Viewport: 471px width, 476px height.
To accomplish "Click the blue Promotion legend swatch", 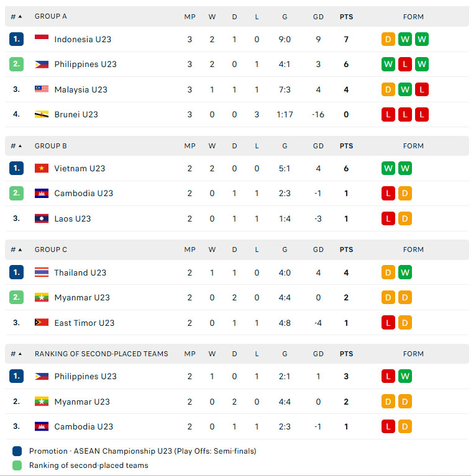I will (17, 451).
